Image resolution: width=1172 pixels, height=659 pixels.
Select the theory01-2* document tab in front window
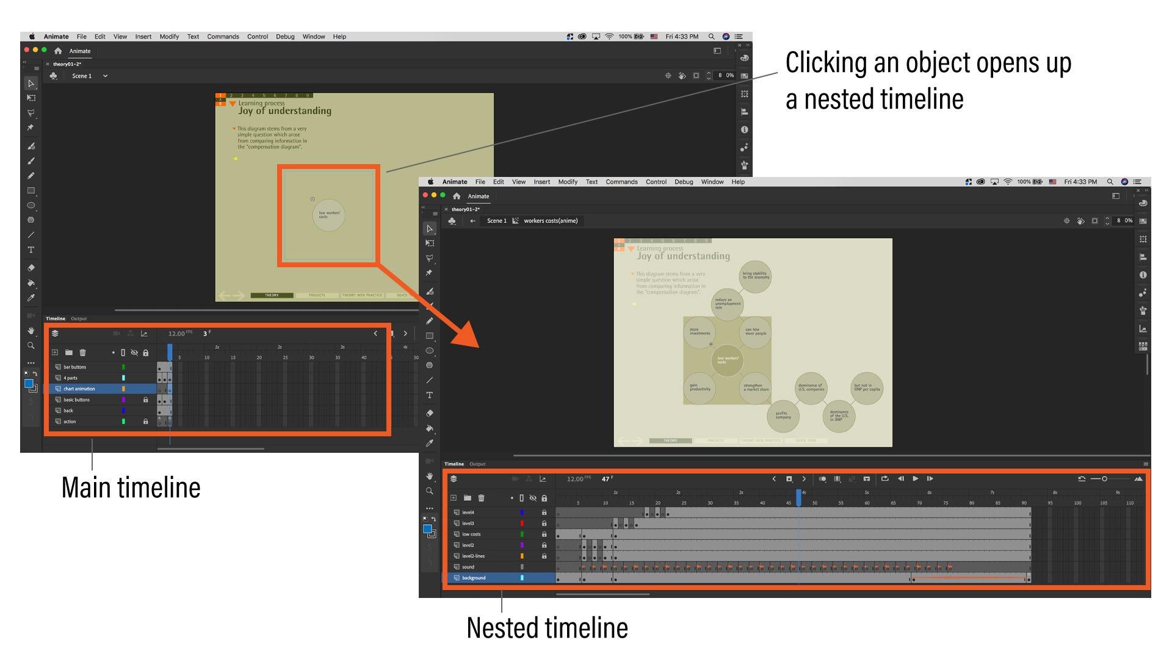[x=466, y=209]
